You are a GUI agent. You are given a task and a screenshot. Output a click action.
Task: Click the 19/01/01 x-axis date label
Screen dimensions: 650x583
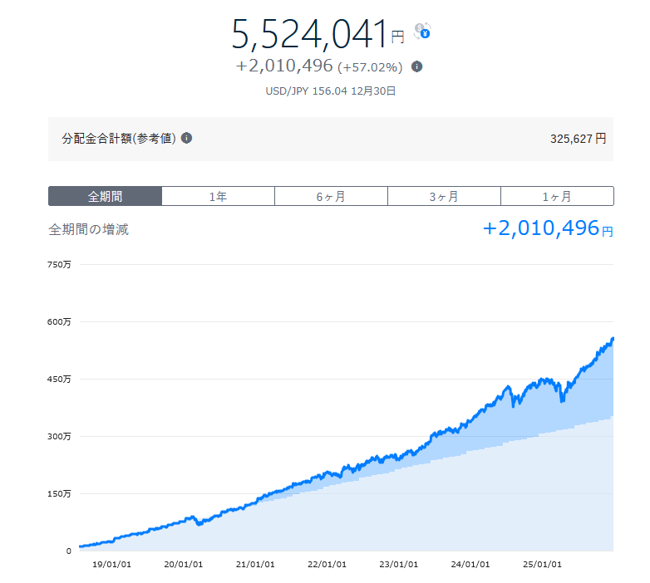click(111, 564)
